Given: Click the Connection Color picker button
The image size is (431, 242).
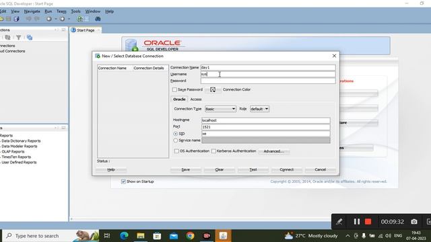Looking at the screenshot, I should (x=213, y=89).
